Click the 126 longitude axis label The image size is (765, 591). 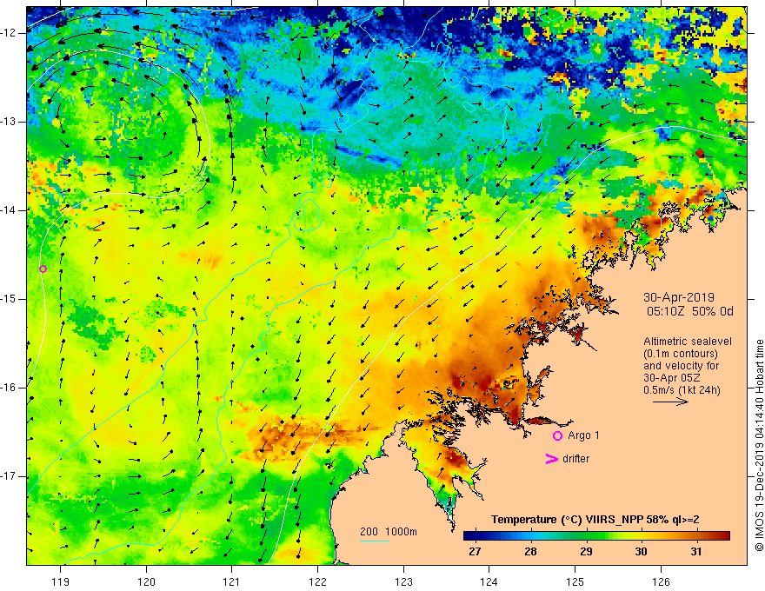[x=661, y=581]
